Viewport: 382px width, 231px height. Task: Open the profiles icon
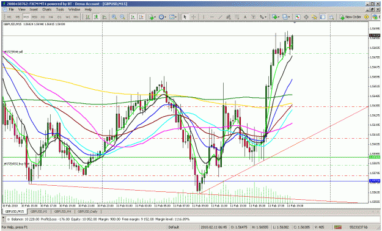tap(285, 17)
